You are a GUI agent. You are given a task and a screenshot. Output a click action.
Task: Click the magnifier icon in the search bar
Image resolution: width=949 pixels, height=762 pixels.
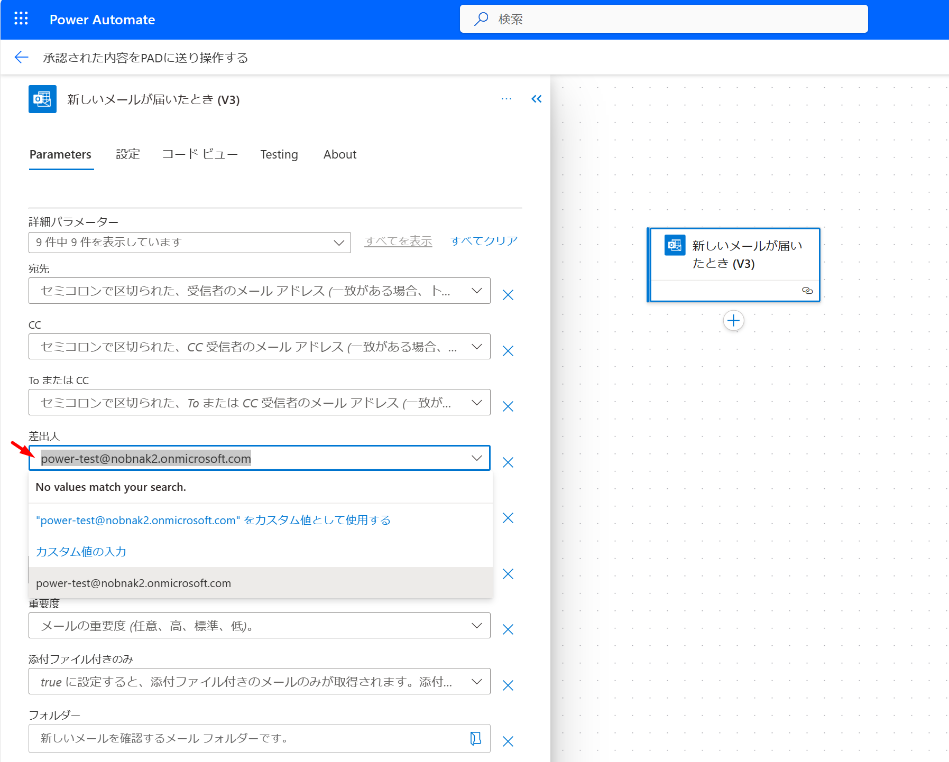point(481,19)
